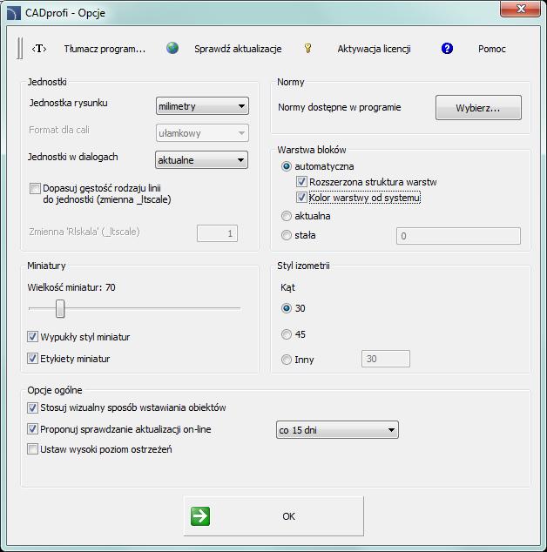Viewport: 547px width, 552px height.
Task: Select Sprawdź aktualizacje toolbar item
Action: coord(238,49)
